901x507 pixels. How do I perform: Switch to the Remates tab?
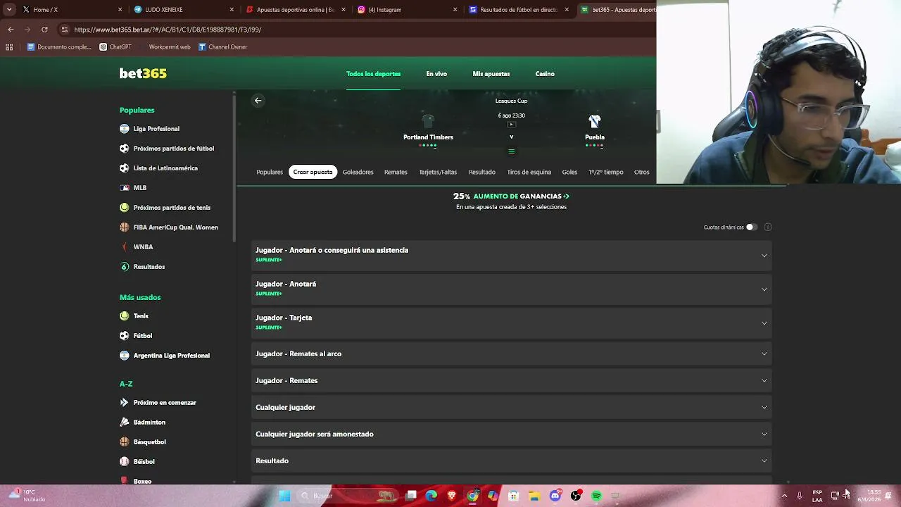[x=396, y=172]
